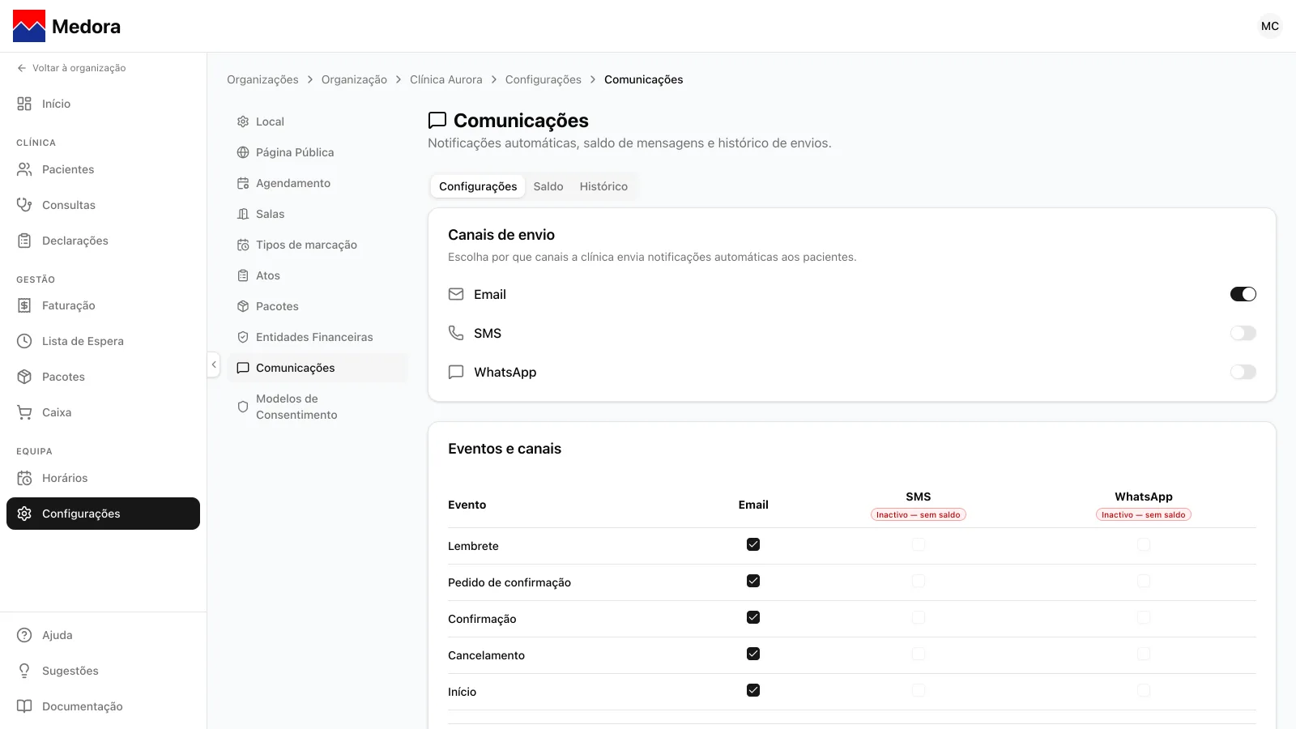Select the Configurações tab
Screen dimensions: 1296x729
[x=478, y=186]
